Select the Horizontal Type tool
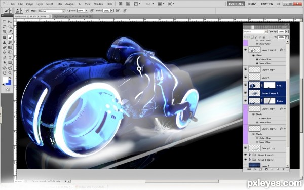This screenshot has height=190, width=304. (x=10, y=58)
